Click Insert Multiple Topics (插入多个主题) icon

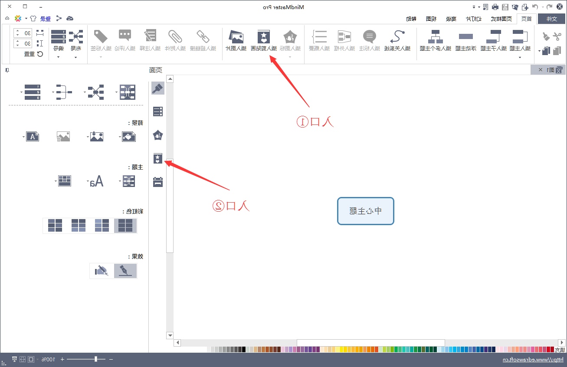(x=436, y=37)
